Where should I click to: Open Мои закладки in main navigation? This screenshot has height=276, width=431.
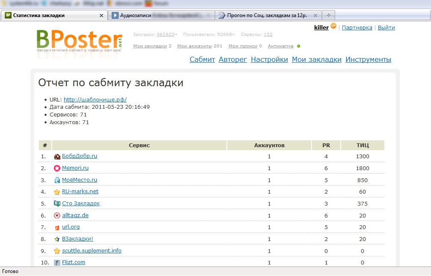(317, 59)
